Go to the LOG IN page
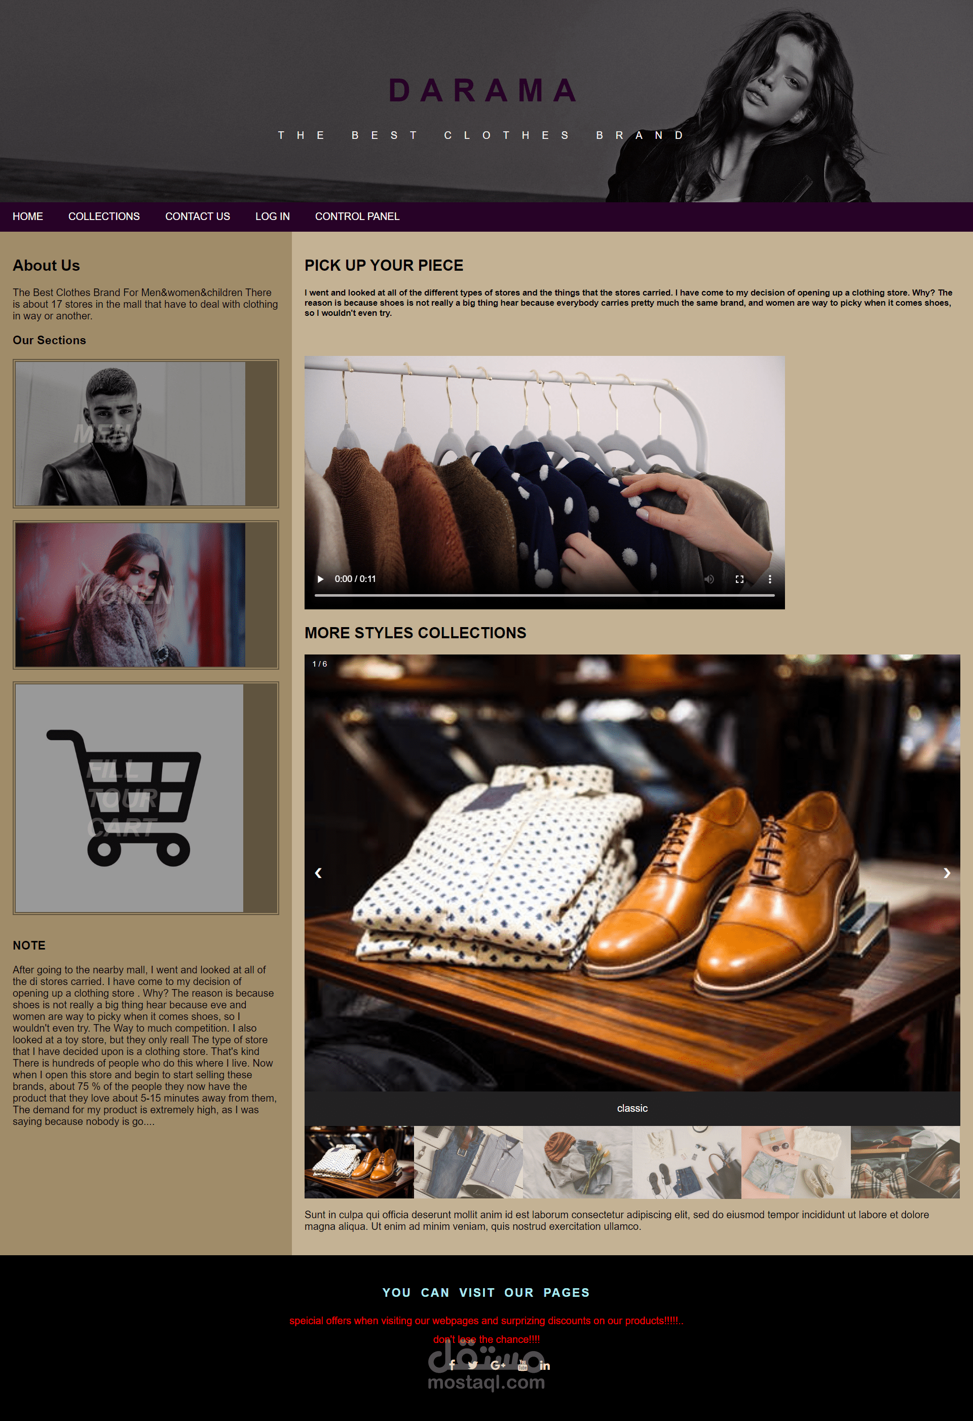Viewport: 973px width, 1421px height. 273,216
